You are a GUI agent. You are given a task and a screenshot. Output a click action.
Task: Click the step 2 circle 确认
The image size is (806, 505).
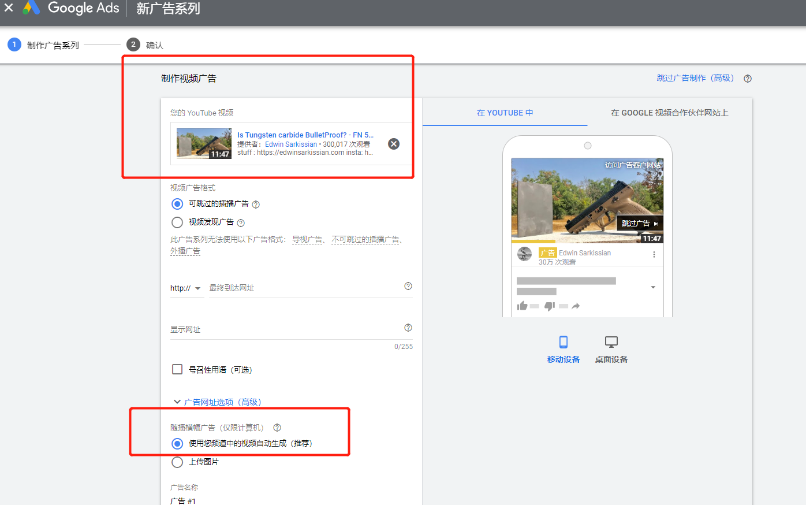coord(133,44)
